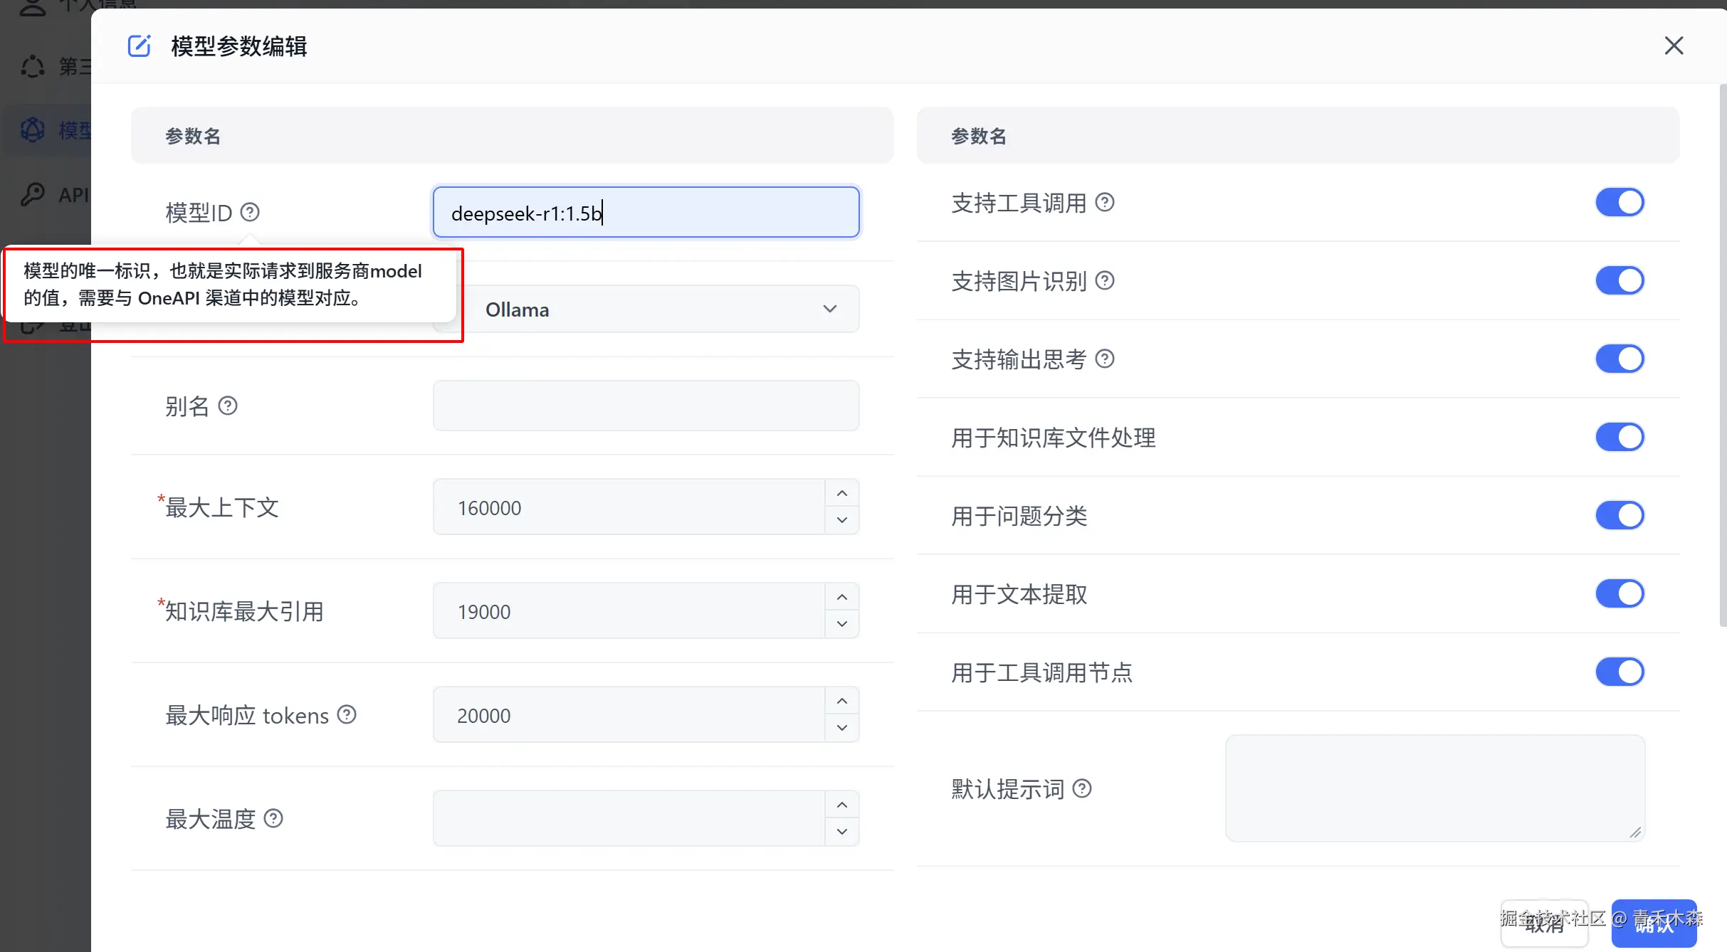Decrease 最大响应 tokens with down arrow
Viewport: 1727px width, 952px height.
(x=842, y=728)
